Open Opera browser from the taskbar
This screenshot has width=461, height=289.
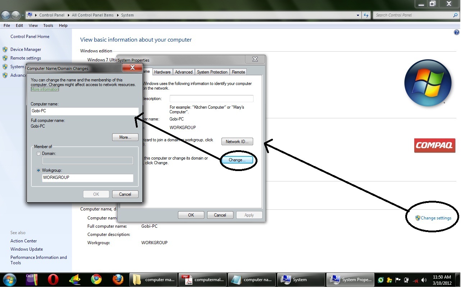(53, 280)
